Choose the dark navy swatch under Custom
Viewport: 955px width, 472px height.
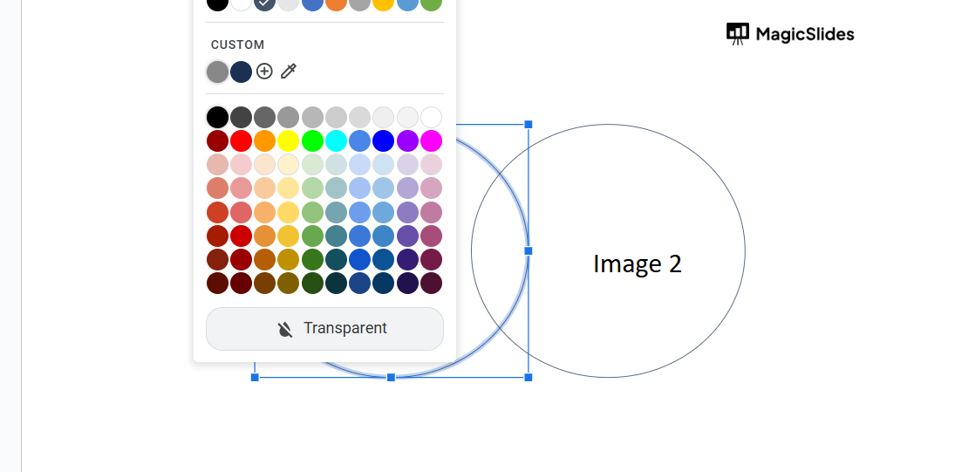coord(241,72)
